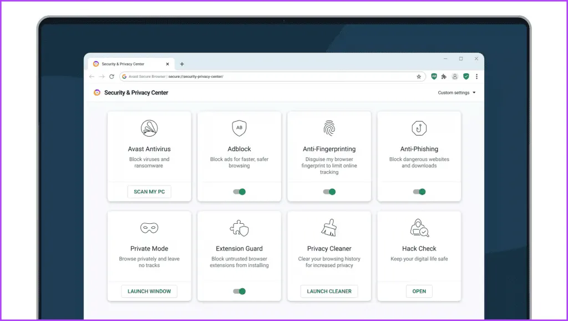
Task: Open the browser three-dot menu
Action: click(476, 76)
